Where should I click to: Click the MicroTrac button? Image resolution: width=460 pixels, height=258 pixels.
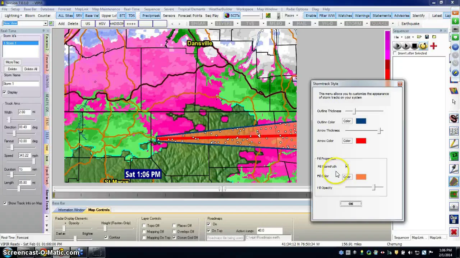pos(12,62)
